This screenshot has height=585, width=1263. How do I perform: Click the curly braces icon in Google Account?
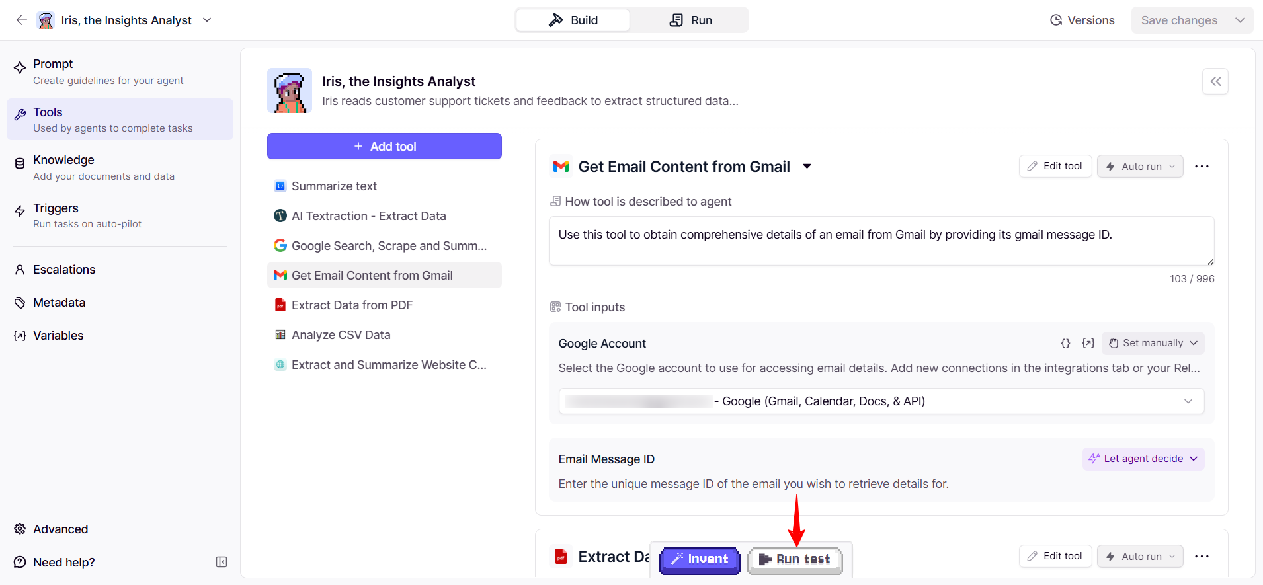[1065, 343]
